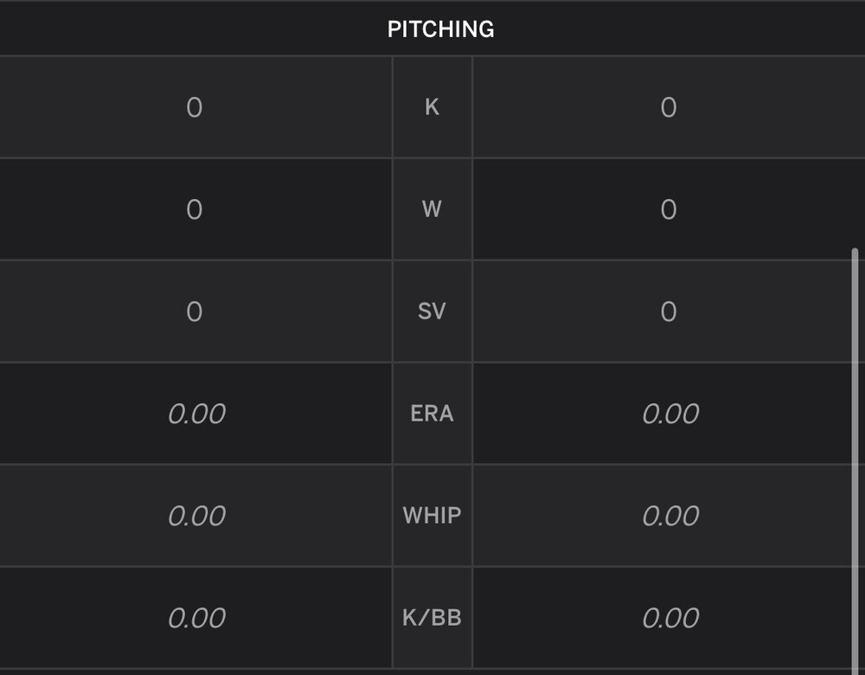Viewport: 865px width, 675px height.
Task: Click right team's K/BB value
Action: pyautogui.click(x=671, y=618)
